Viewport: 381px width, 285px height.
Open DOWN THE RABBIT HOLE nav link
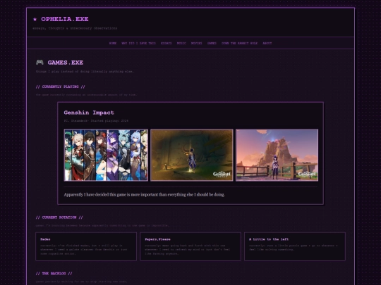[x=239, y=43]
